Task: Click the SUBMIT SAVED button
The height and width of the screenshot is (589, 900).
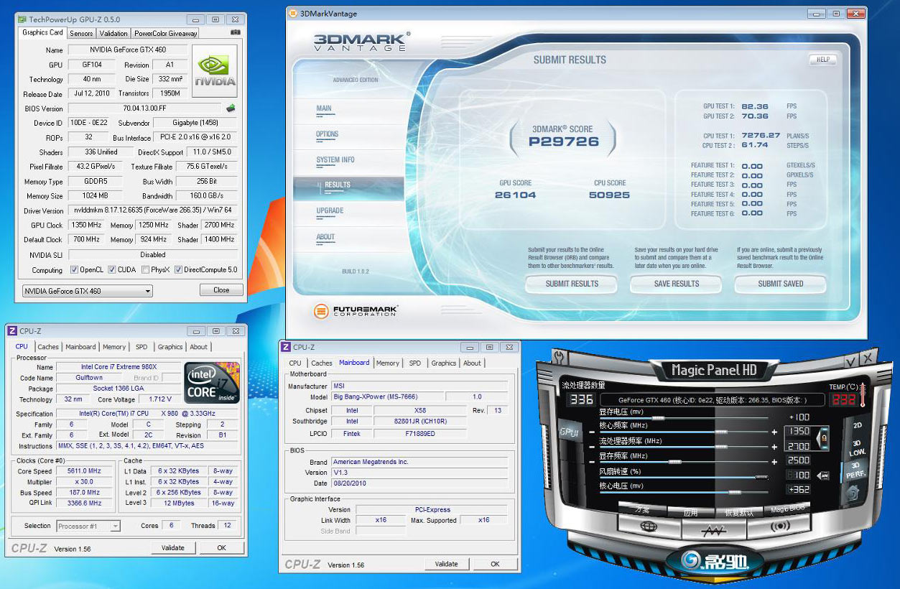Action: click(781, 284)
